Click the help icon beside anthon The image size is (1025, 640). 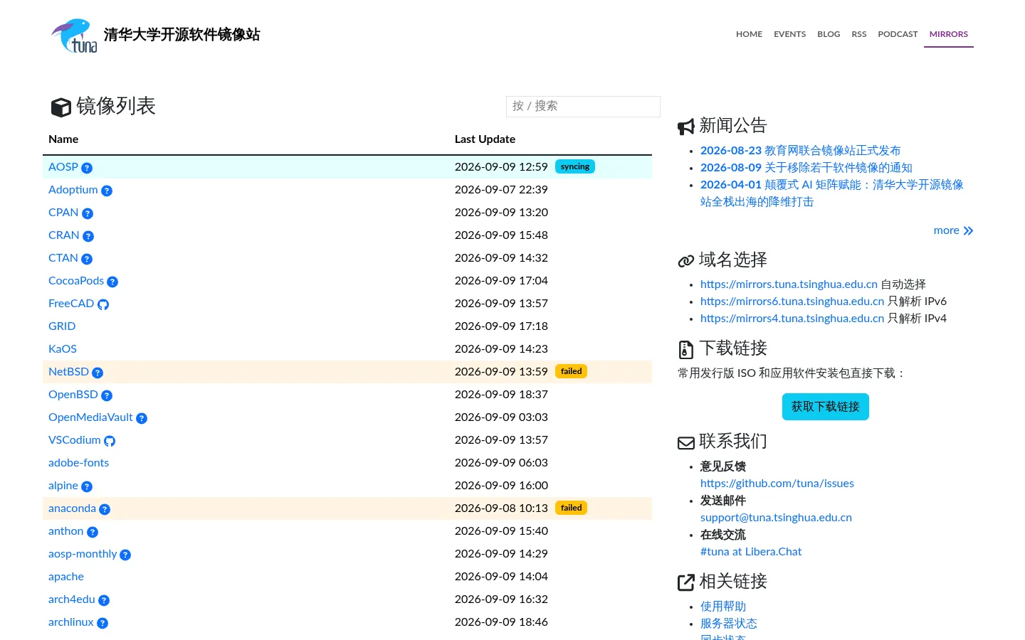click(93, 532)
